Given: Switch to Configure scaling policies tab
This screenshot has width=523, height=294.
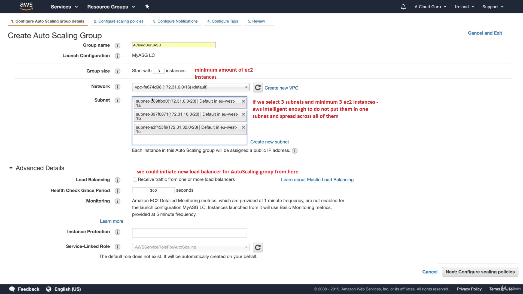Looking at the screenshot, I should 118,21.
